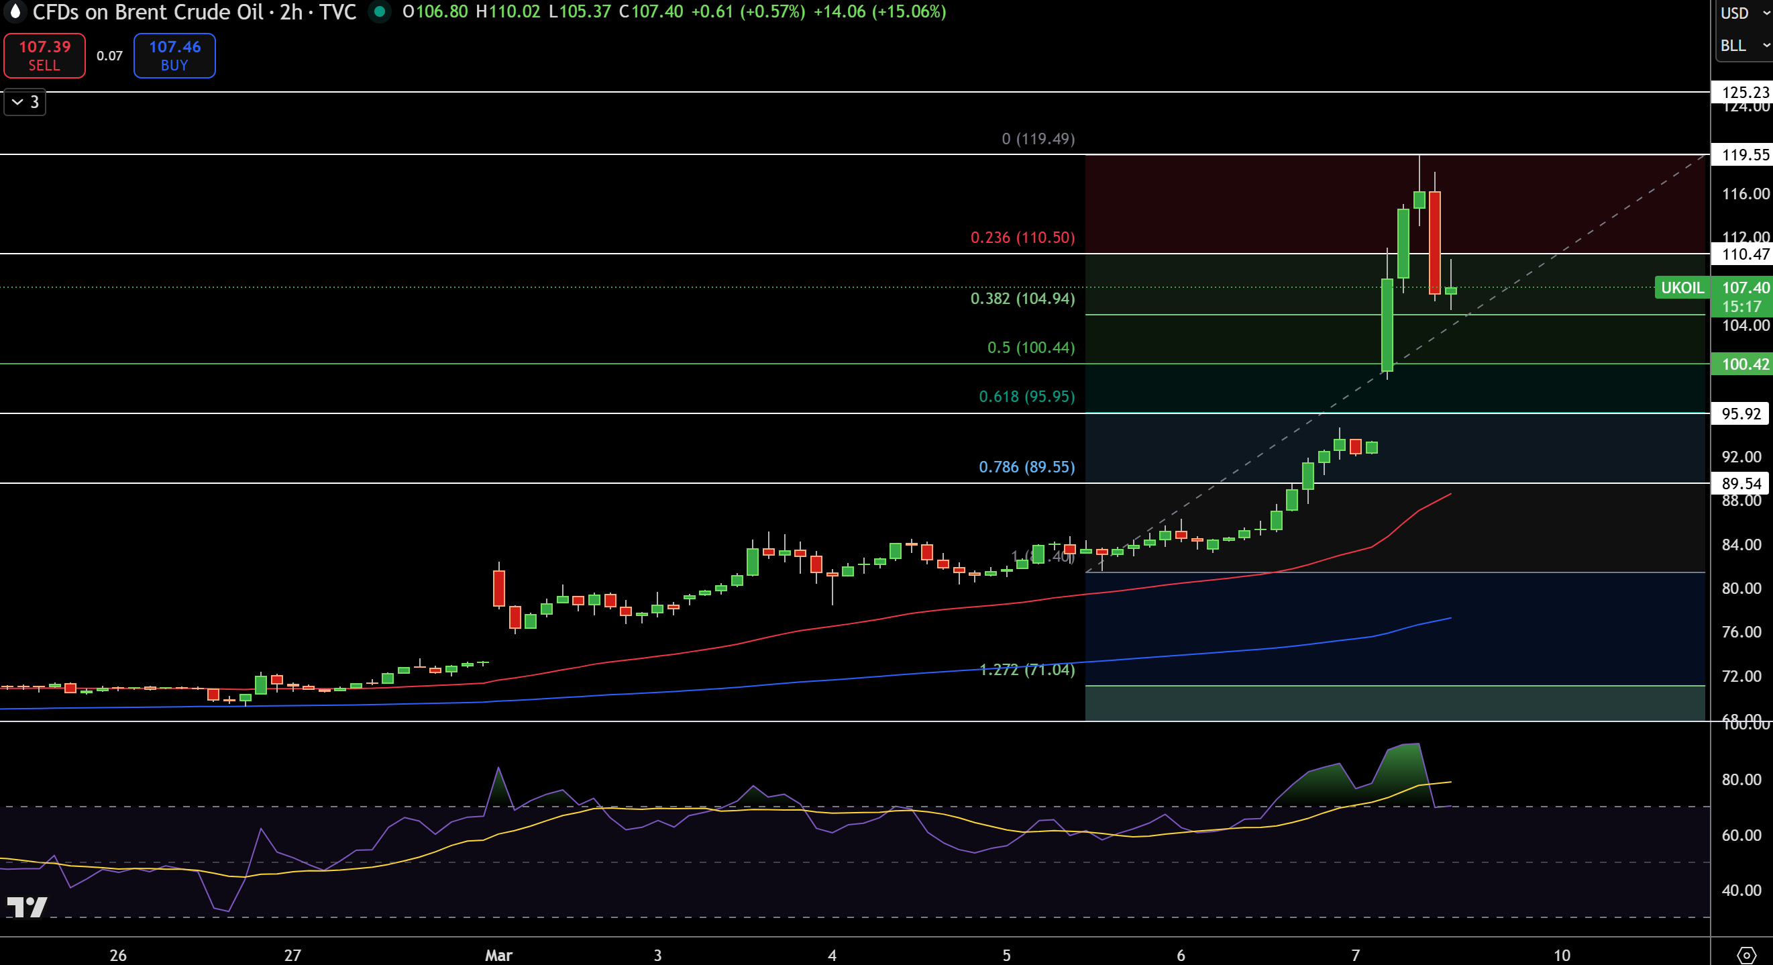Click the chart title CFDs on Brent Crude Oil
Viewport: 1773px width, 965px height.
click(148, 11)
